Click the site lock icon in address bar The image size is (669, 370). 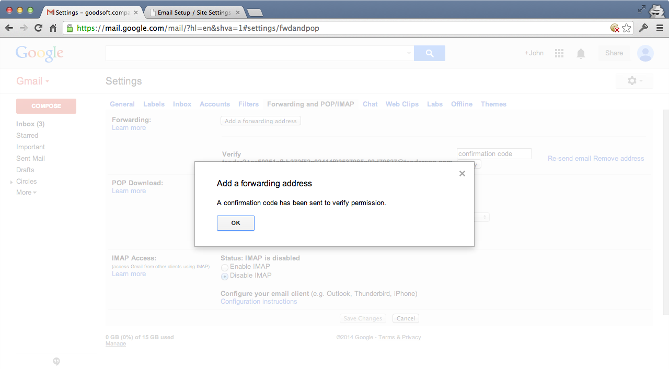[70, 28]
